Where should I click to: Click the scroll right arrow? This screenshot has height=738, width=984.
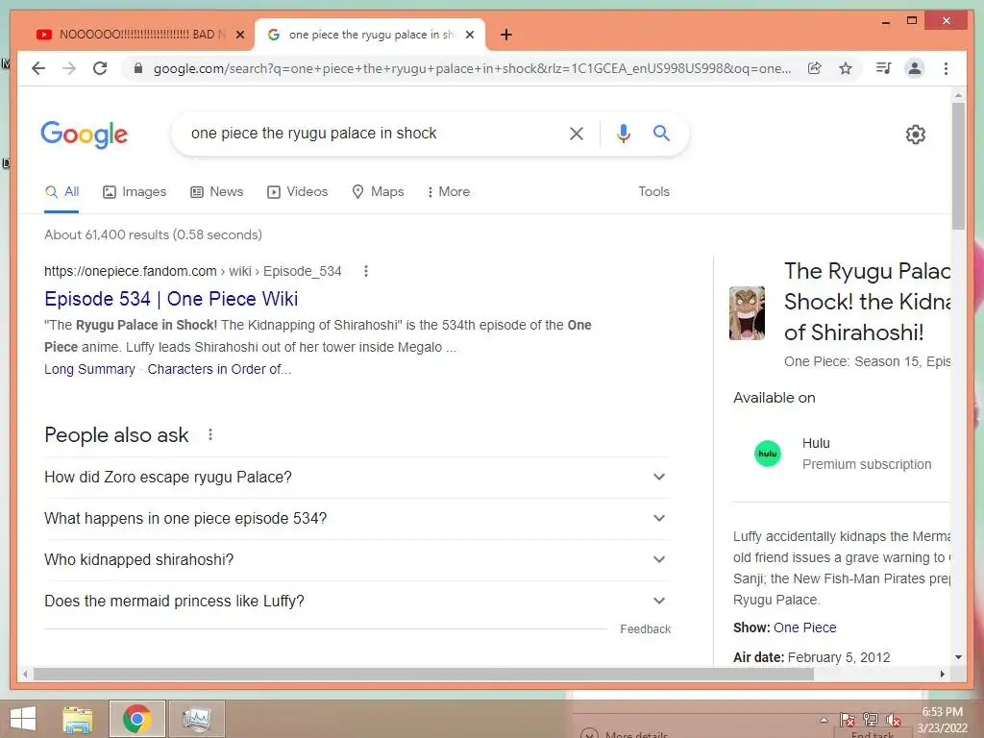[942, 674]
